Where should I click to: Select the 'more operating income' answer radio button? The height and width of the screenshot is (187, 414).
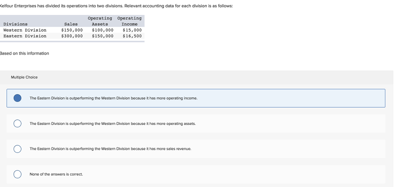point(17,98)
